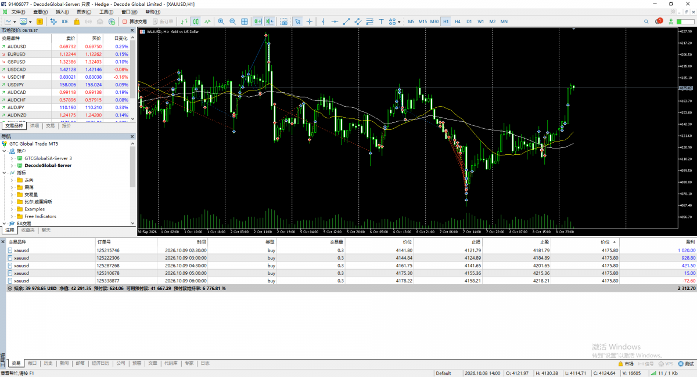The image size is (697, 377).
Task: Expand the Examples indicator folder
Action: tap(12, 209)
